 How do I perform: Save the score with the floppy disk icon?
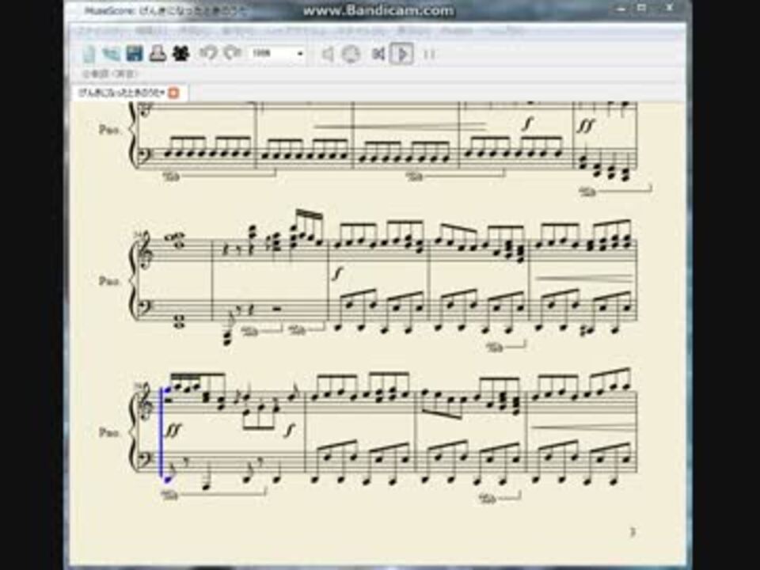click(x=135, y=53)
